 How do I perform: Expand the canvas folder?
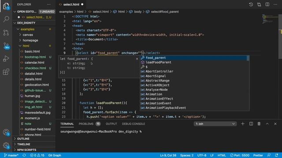34,35
